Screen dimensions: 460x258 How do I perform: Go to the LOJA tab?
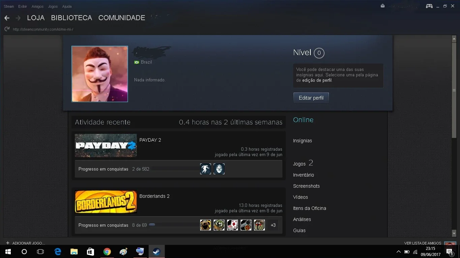36,18
